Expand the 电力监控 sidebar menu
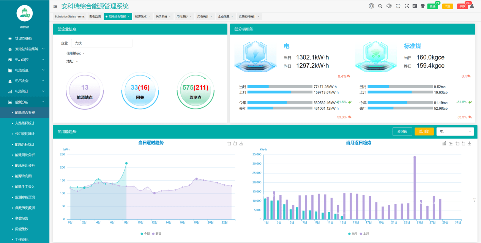The height and width of the screenshot is (243, 481). pyautogui.click(x=25, y=60)
